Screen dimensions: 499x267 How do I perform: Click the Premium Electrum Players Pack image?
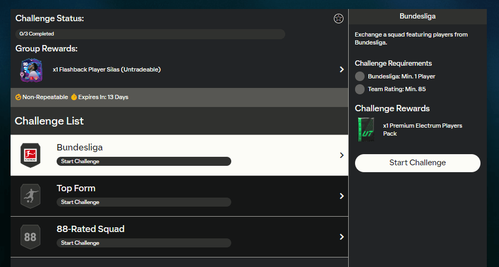click(x=366, y=130)
